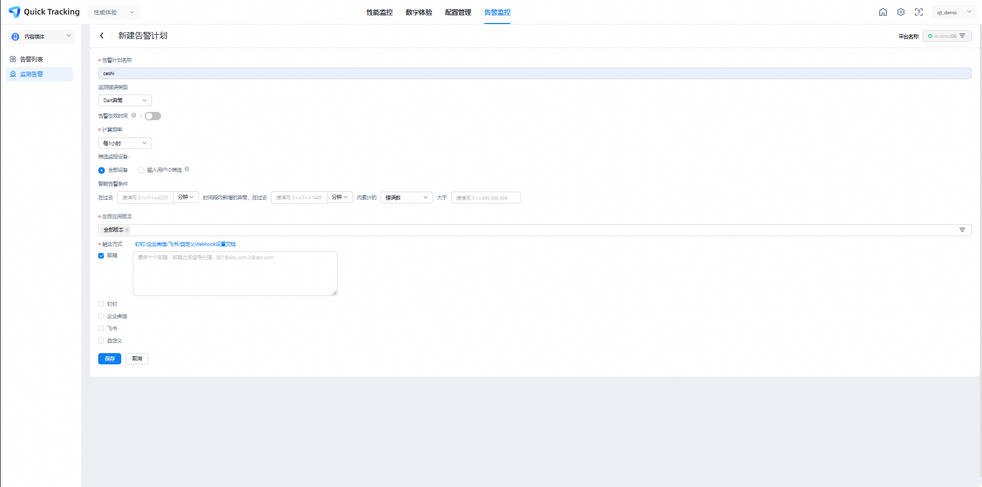
Task: Check the 自定义 checkbox
Action: (x=101, y=341)
